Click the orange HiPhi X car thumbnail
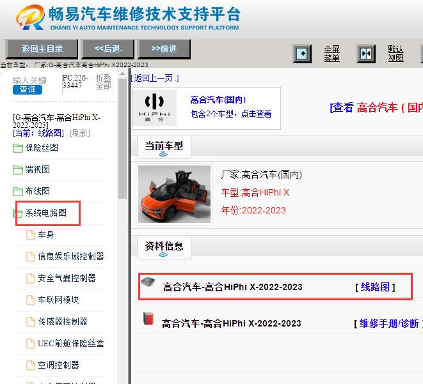423x384 pixels. tap(174, 194)
